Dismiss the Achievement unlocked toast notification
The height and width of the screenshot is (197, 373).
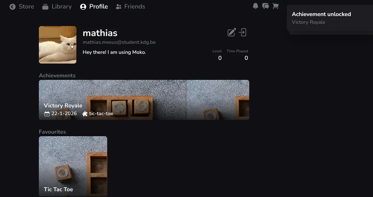[330, 18]
